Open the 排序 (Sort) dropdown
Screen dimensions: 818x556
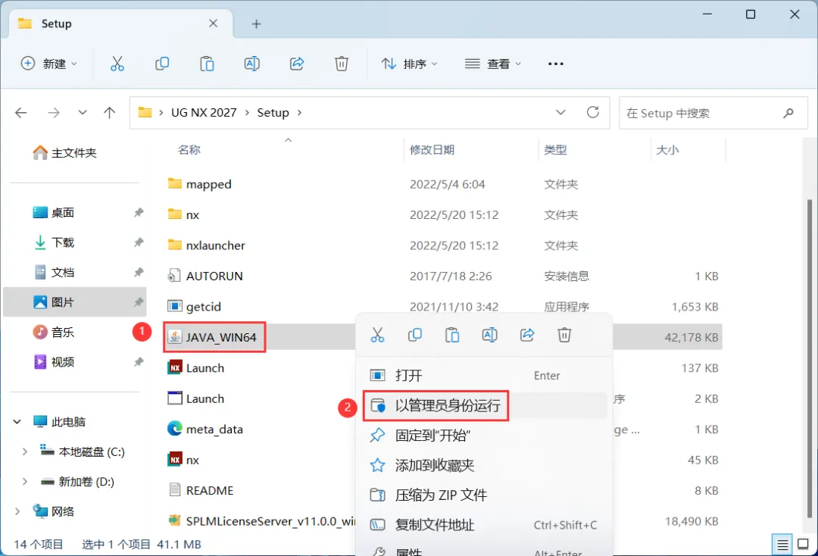click(x=410, y=64)
